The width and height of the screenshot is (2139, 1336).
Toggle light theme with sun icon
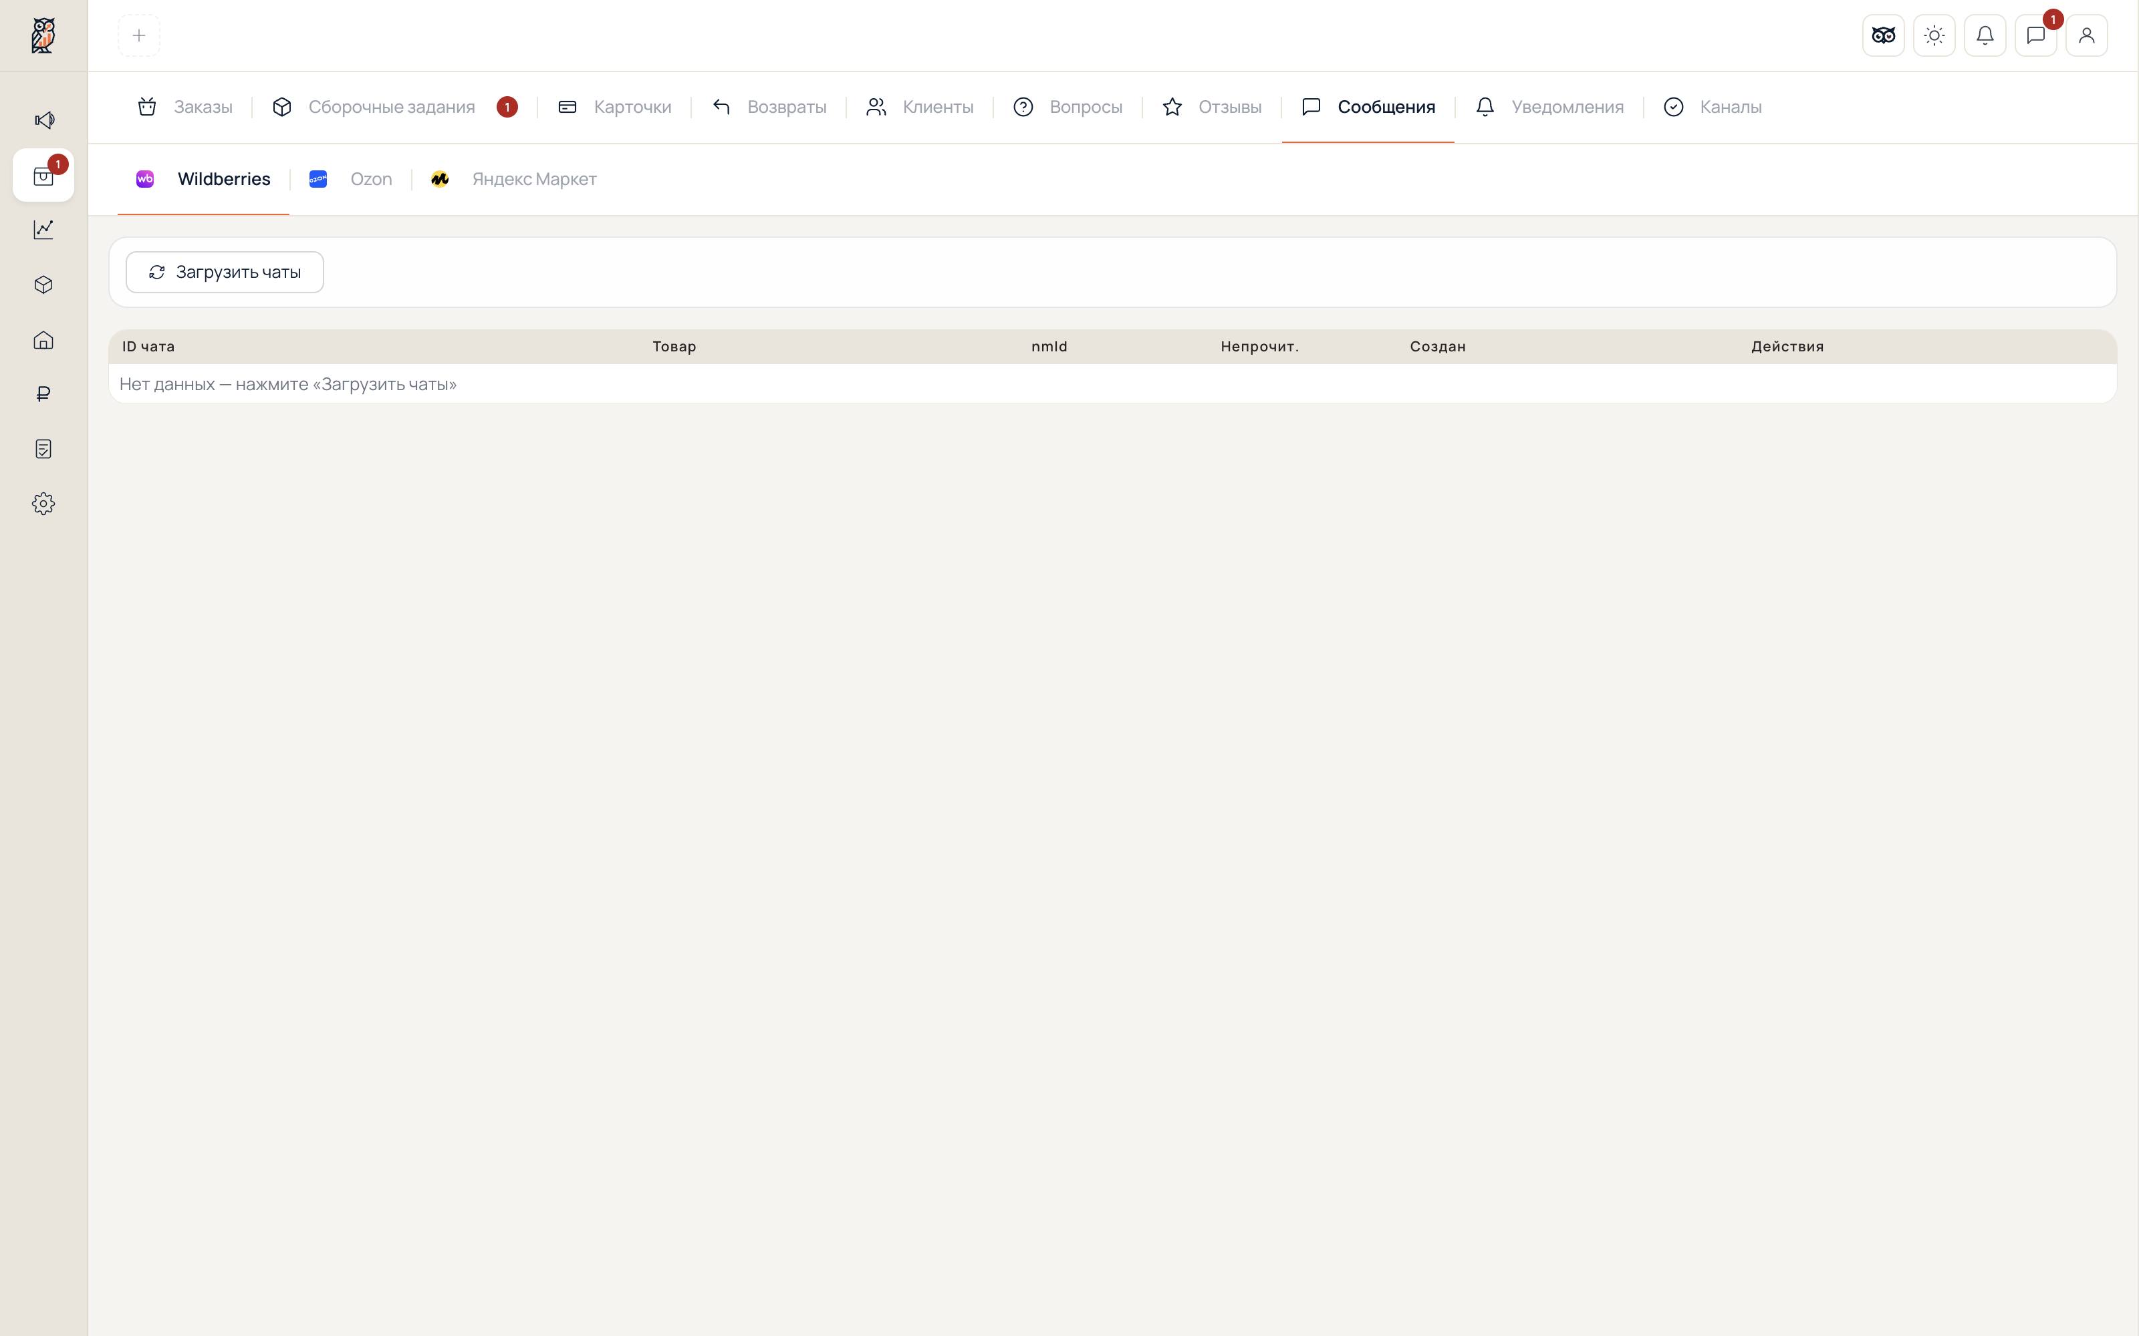tap(1934, 35)
